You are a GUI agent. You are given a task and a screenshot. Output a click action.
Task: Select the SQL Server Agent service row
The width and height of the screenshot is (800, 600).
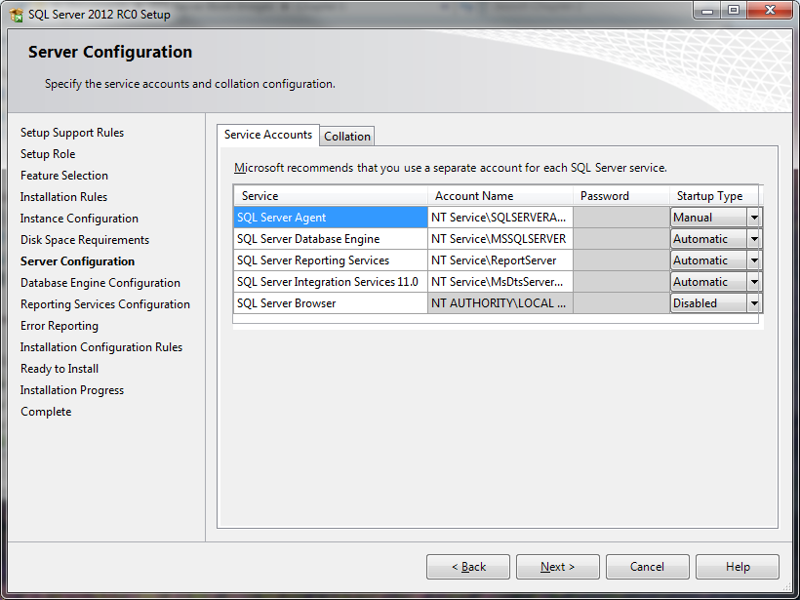click(x=331, y=218)
